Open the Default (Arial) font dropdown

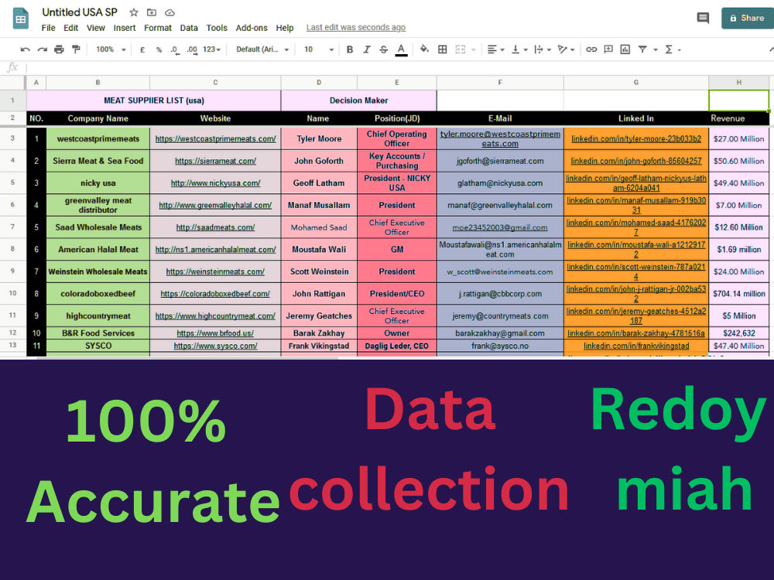pyautogui.click(x=262, y=49)
